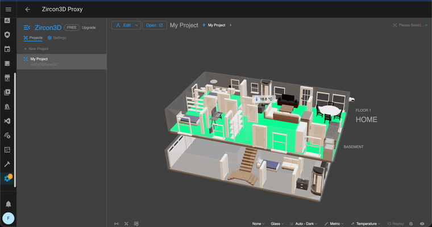Screen dimensions: 432x227
Task: Open the Metric units dropdown
Action: point(335,224)
